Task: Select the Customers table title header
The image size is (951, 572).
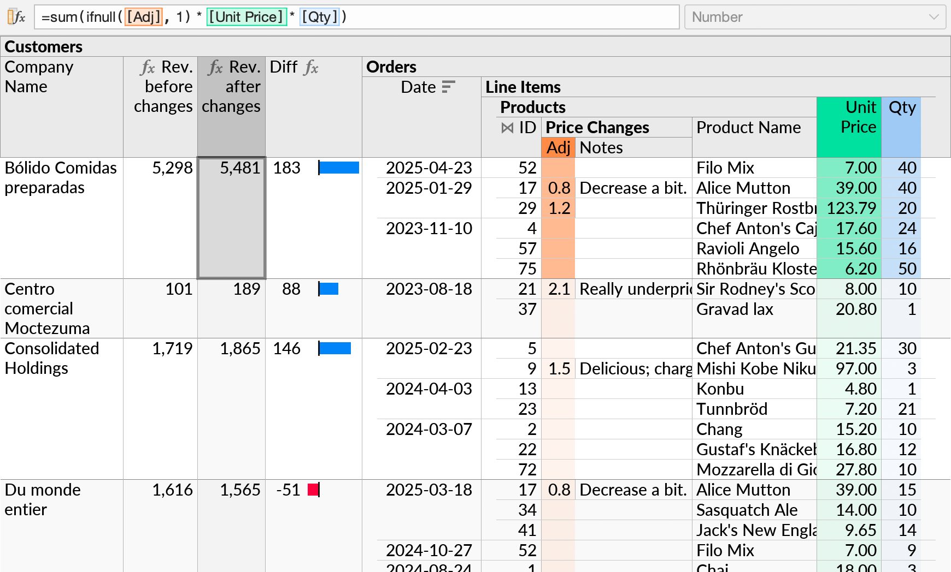Action: coord(43,47)
